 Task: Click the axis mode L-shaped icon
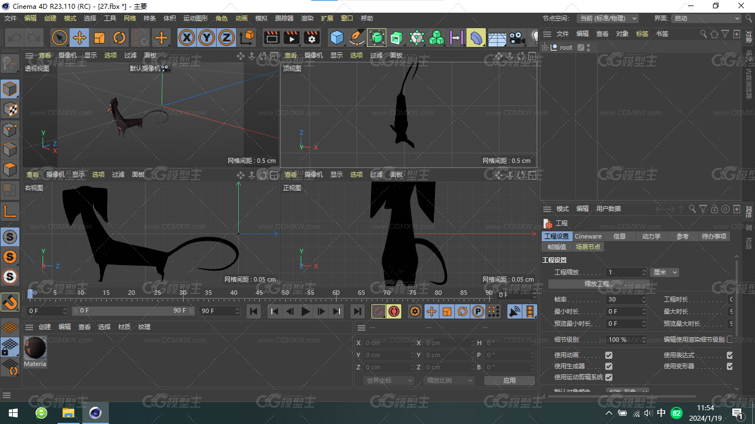[10, 211]
